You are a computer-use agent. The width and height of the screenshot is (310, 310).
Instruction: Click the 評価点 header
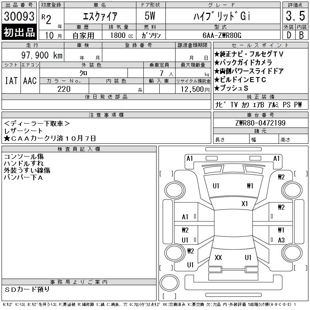click(x=295, y=5)
